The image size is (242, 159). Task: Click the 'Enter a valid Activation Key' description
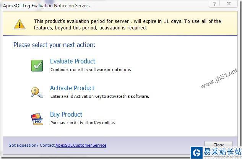(99, 96)
